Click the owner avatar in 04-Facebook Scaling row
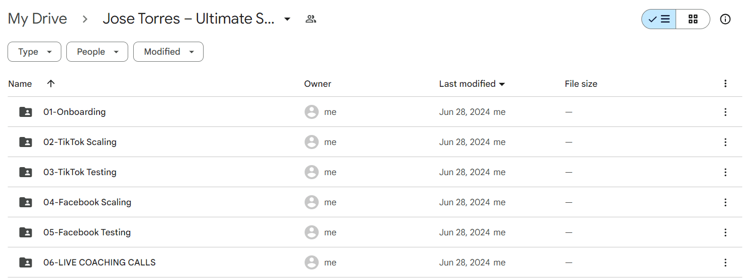This screenshot has width=750, height=279. pos(312,202)
